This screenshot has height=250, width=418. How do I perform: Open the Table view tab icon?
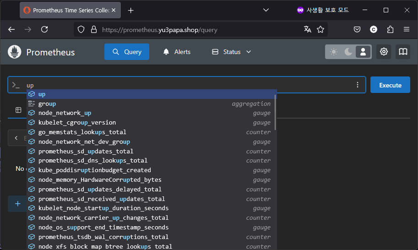(18, 110)
